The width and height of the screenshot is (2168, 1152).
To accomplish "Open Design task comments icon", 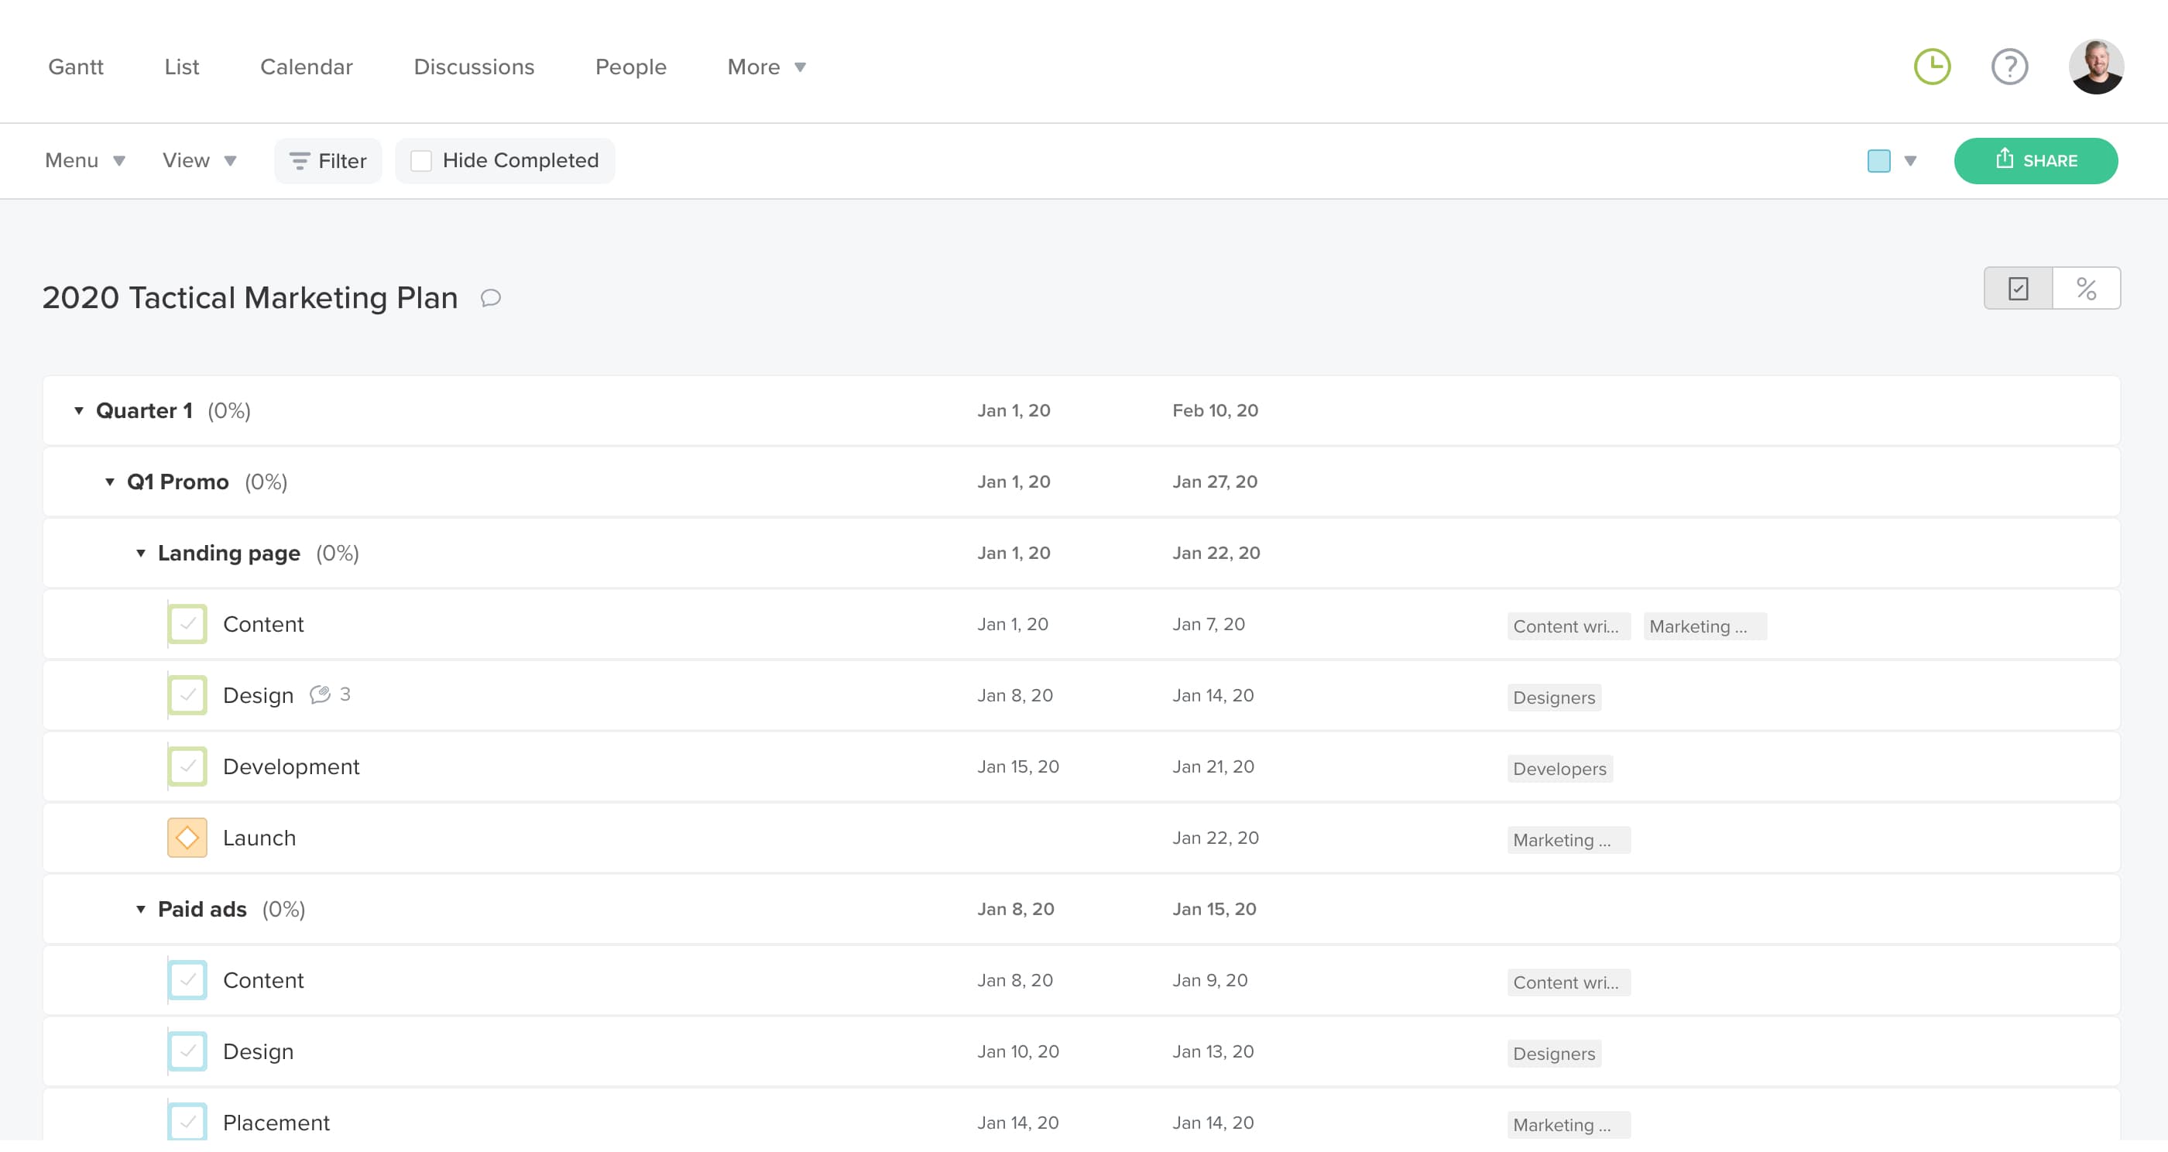I will tap(320, 694).
